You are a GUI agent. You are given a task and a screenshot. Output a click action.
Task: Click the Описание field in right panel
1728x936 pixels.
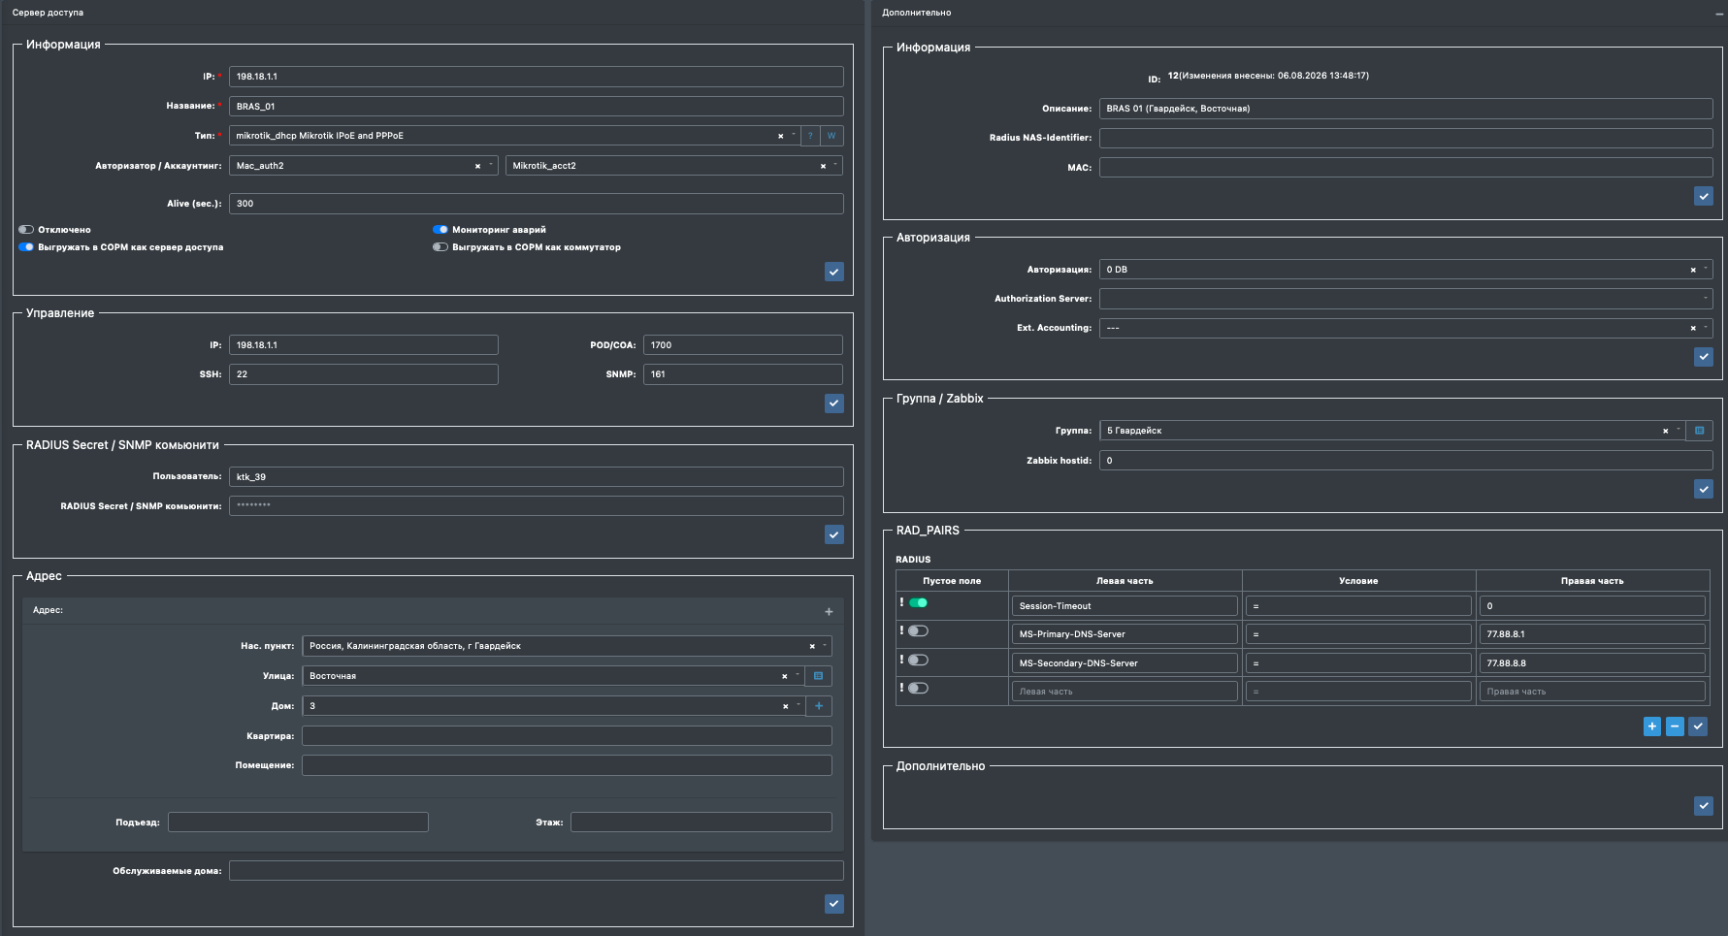click(1406, 109)
